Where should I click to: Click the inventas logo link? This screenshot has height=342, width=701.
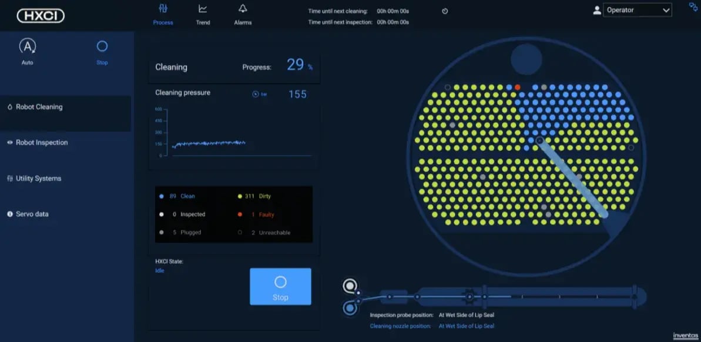pyautogui.click(x=686, y=336)
